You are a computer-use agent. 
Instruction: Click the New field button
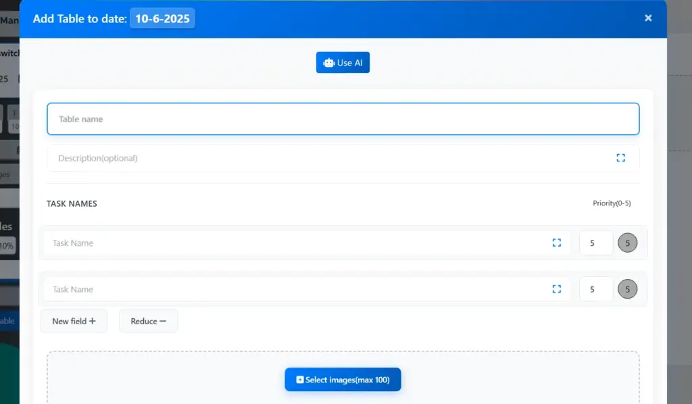(x=74, y=321)
